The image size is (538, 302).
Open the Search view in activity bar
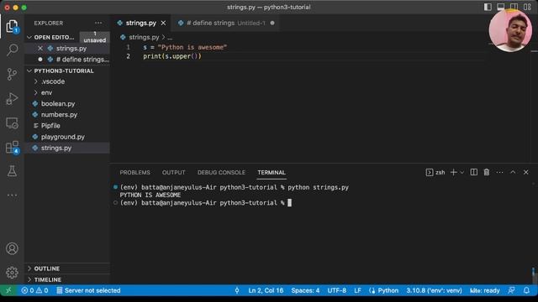[x=12, y=50]
